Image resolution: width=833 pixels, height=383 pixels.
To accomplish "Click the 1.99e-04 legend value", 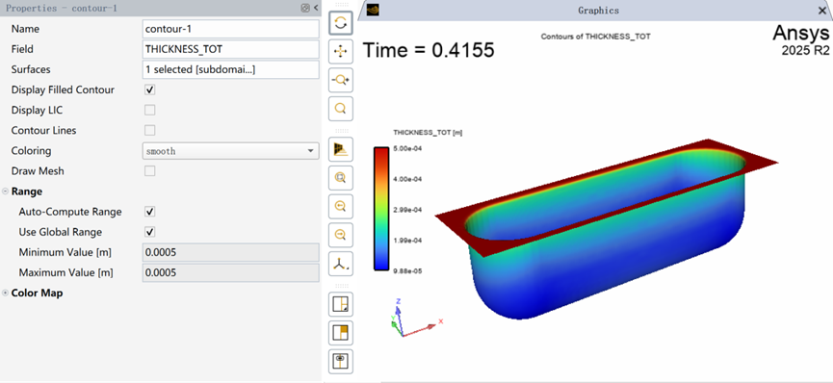I will point(407,241).
